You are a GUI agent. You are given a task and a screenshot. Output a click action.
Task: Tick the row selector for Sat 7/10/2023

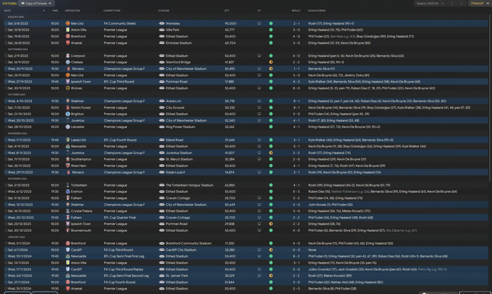[6, 107]
